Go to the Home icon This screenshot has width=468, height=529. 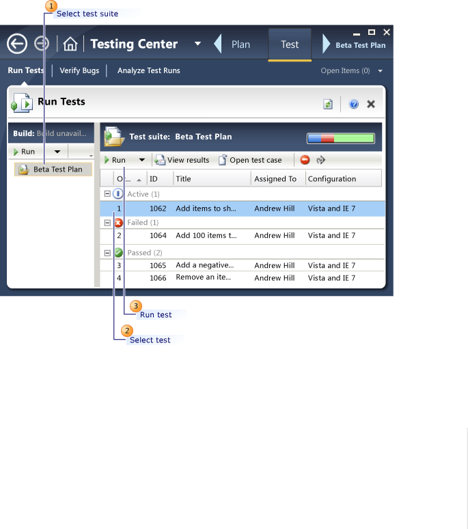click(x=70, y=44)
